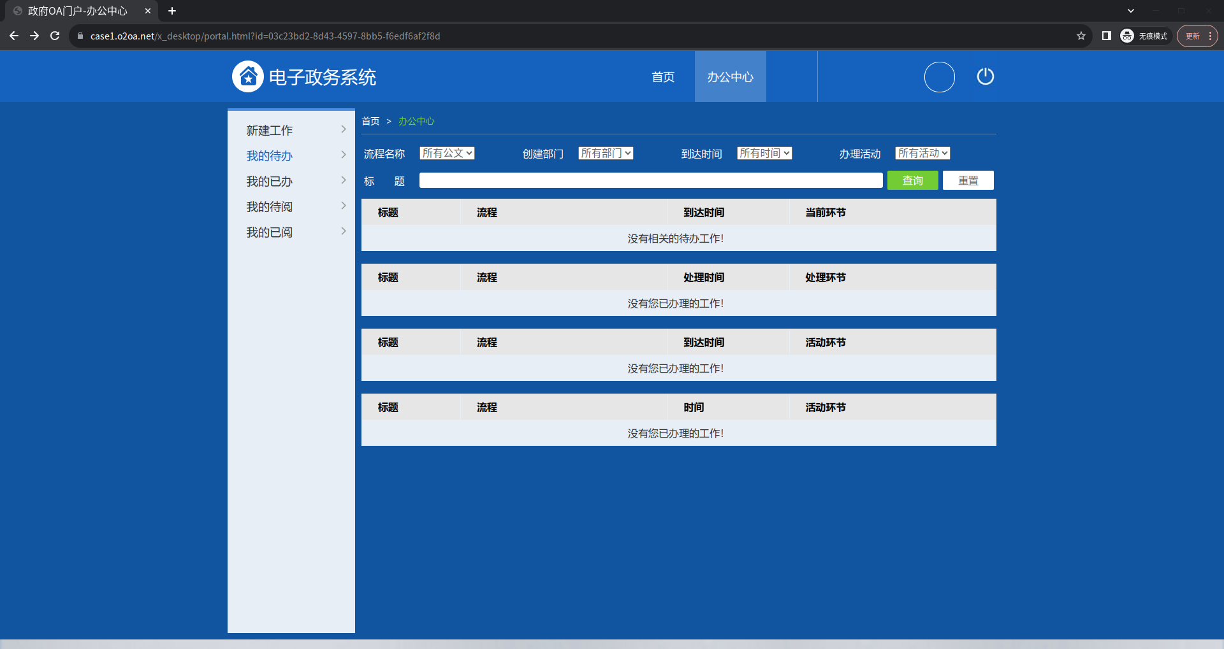The height and width of the screenshot is (649, 1224).
Task: Open the 所有部门 department dropdown
Action: coord(606,153)
